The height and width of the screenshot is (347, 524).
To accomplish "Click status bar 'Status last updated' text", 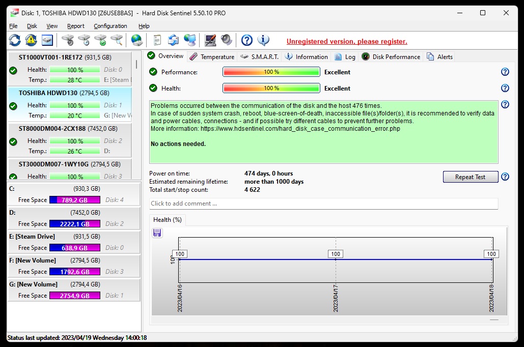I will pos(77,338).
